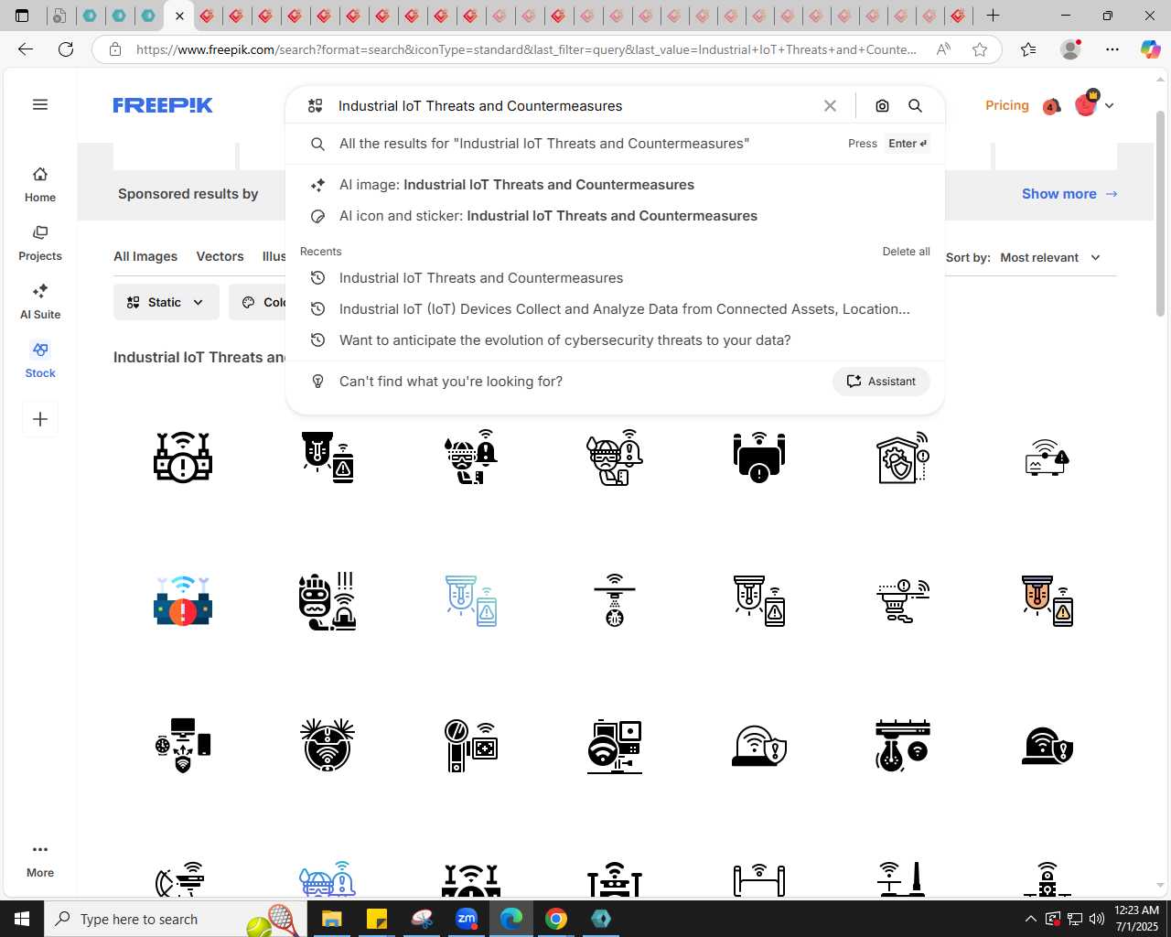Open the Sort by Most relevant dropdown
The width and height of the screenshot is (1171, 937).
point(1050,258)
